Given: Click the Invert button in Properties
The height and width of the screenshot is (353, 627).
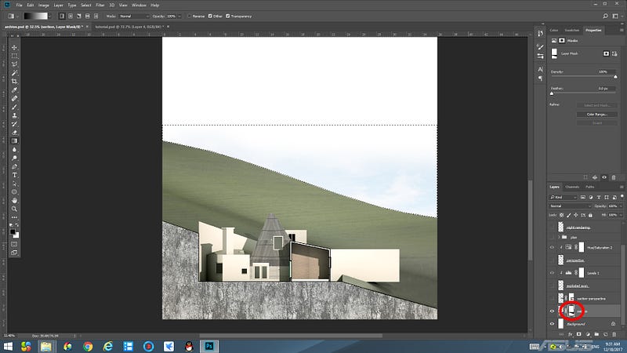Looking at the screenshot, I should point(597,123).
